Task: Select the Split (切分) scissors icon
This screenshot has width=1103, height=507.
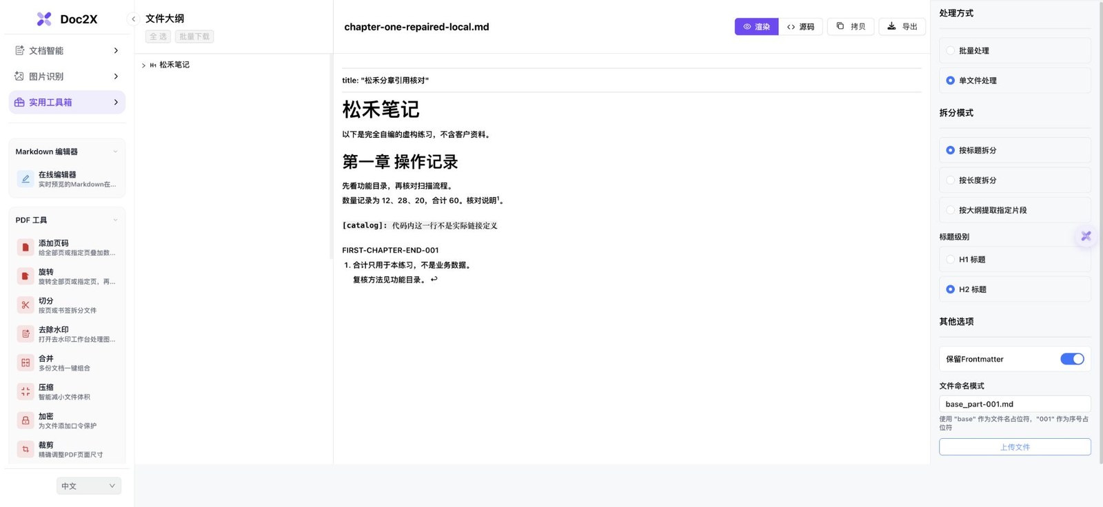Action: coord(26,305)
